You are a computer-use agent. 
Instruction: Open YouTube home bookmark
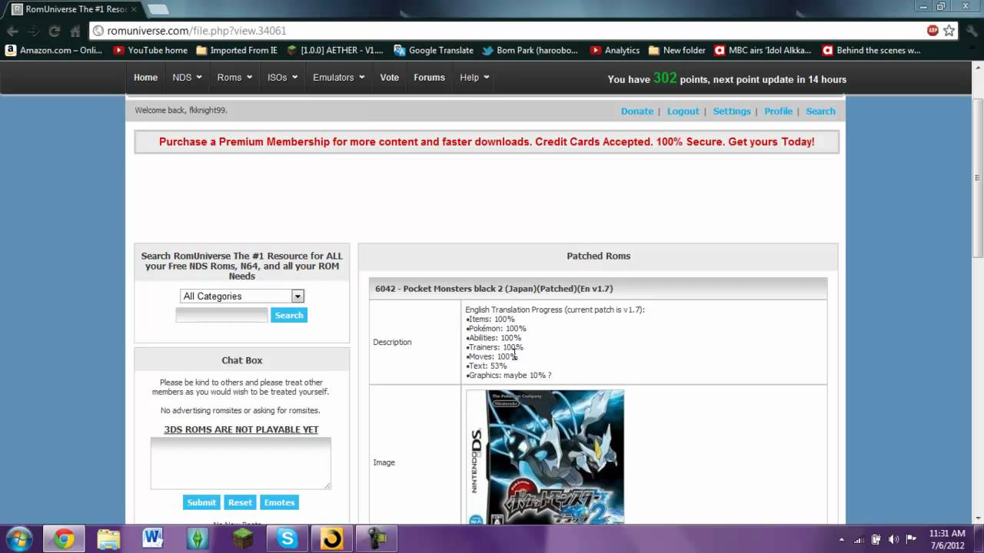150,50
